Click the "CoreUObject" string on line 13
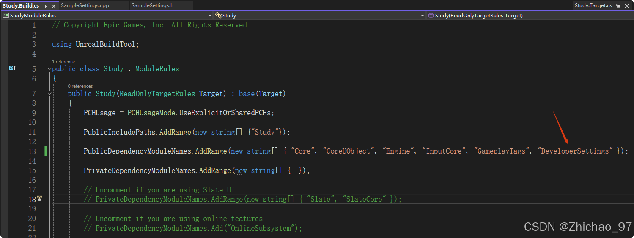Image resolution: width=634 pixels, height=238 pixels. tap(348, 151)
